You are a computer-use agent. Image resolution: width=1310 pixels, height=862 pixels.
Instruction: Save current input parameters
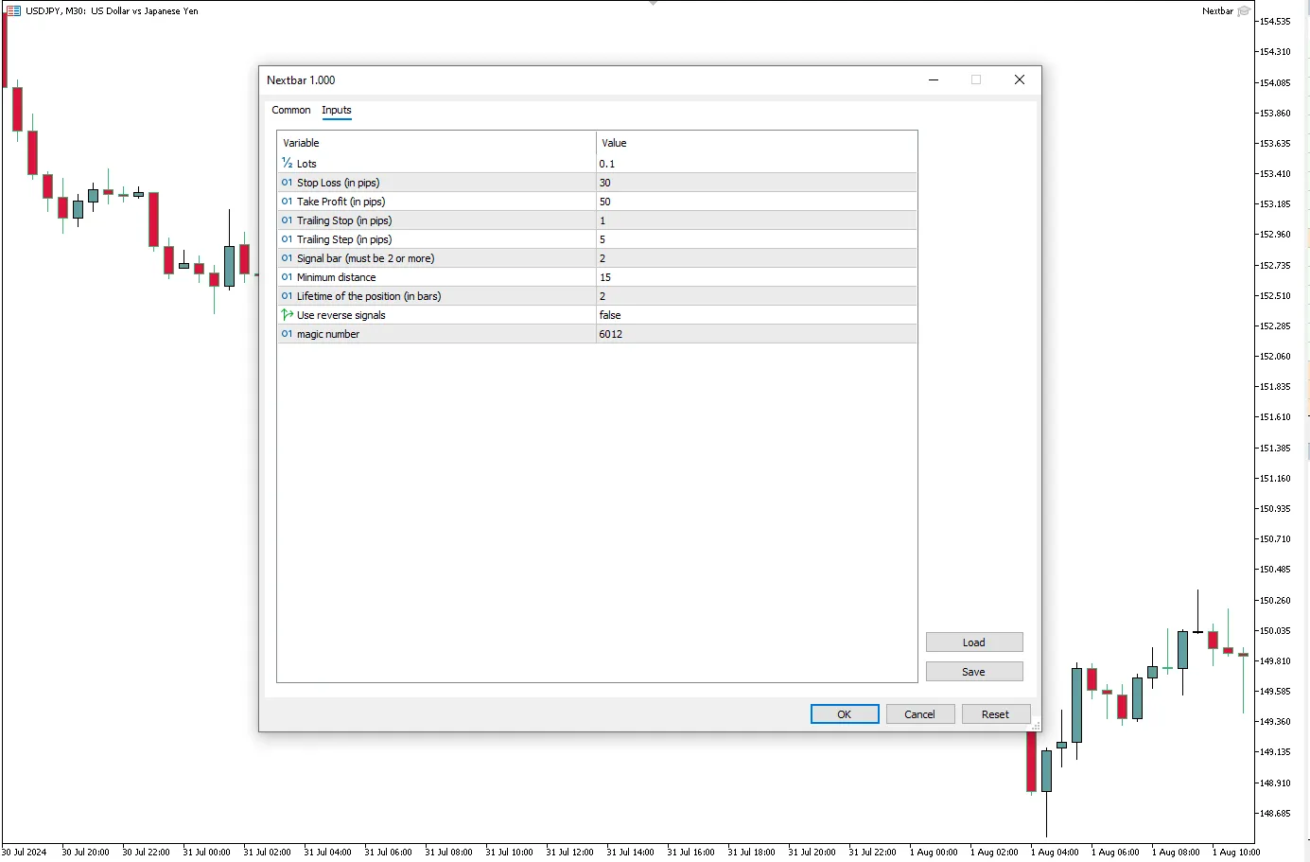click(973, 672)
